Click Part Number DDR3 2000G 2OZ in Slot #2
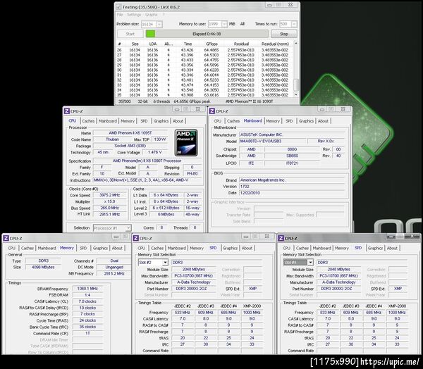The height and width of the screenshot is (369, 423). pyautogui.click(x=194, y=289)
